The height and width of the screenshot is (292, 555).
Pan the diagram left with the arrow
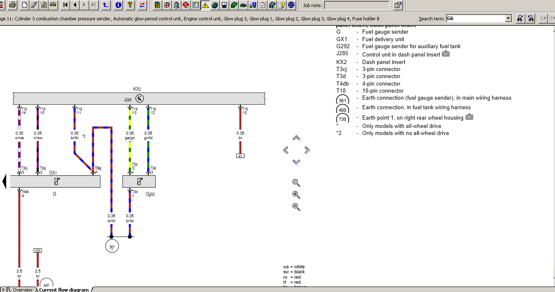[x=285, y=150]
